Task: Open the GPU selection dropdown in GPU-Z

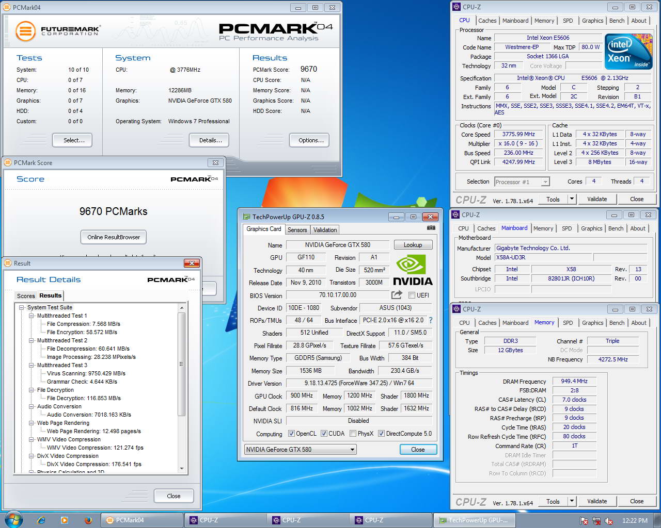Action: click(301, 450)
